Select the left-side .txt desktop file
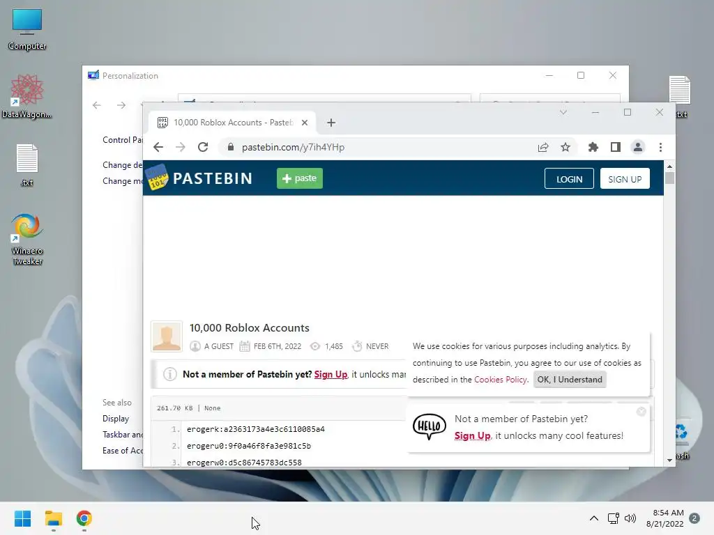 27,166
